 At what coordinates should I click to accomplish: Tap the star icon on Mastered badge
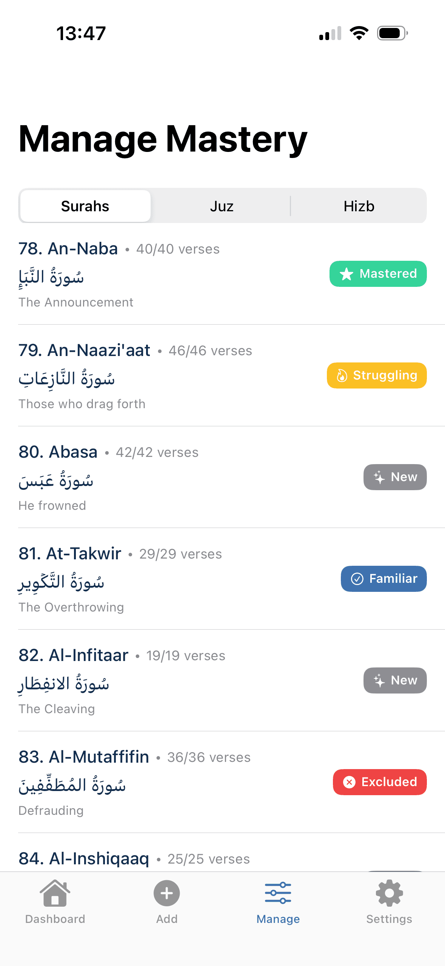[x=346, y=274]
